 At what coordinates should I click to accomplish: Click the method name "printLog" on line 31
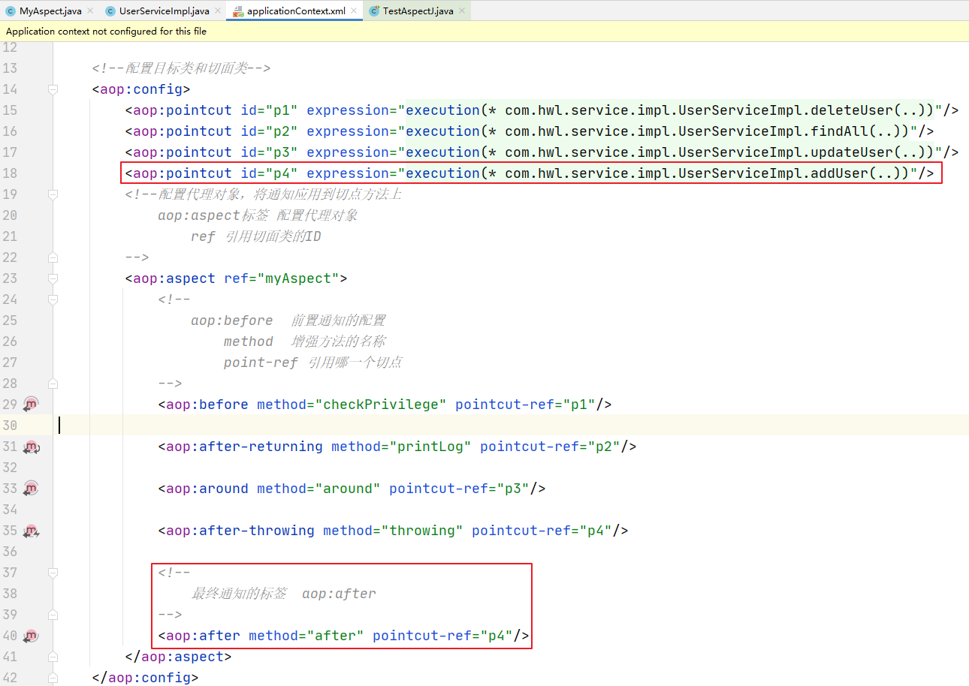430,447
